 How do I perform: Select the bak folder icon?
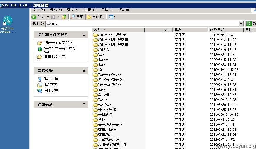95,55
